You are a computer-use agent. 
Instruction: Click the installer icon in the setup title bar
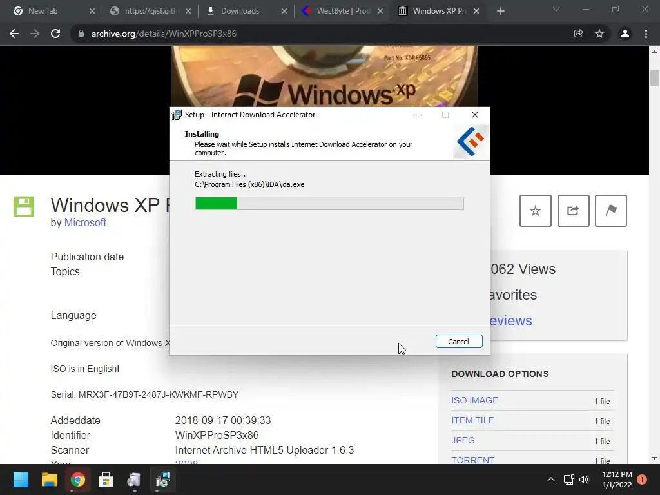tap(177, 115)
